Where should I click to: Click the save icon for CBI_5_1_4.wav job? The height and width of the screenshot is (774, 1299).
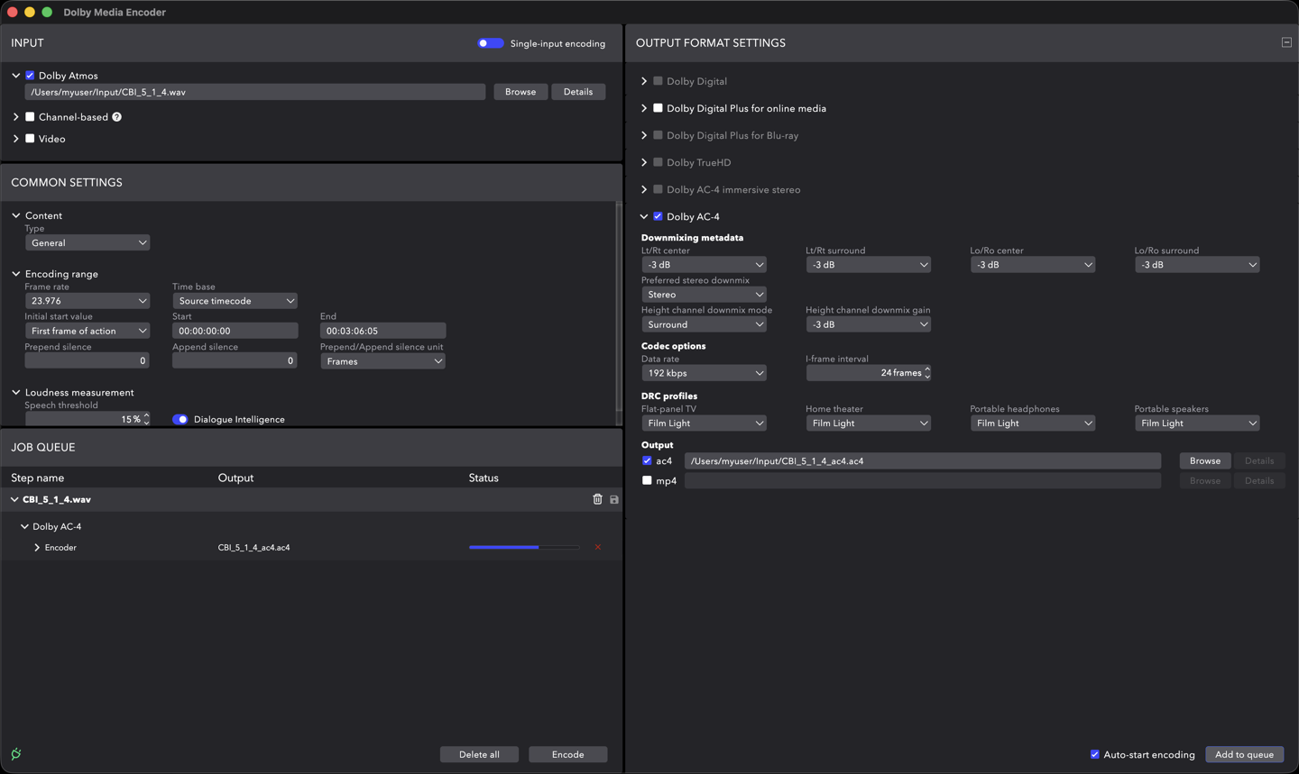(614, 499)
